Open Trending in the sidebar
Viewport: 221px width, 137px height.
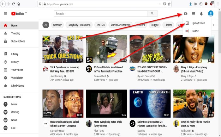point(19,33)
